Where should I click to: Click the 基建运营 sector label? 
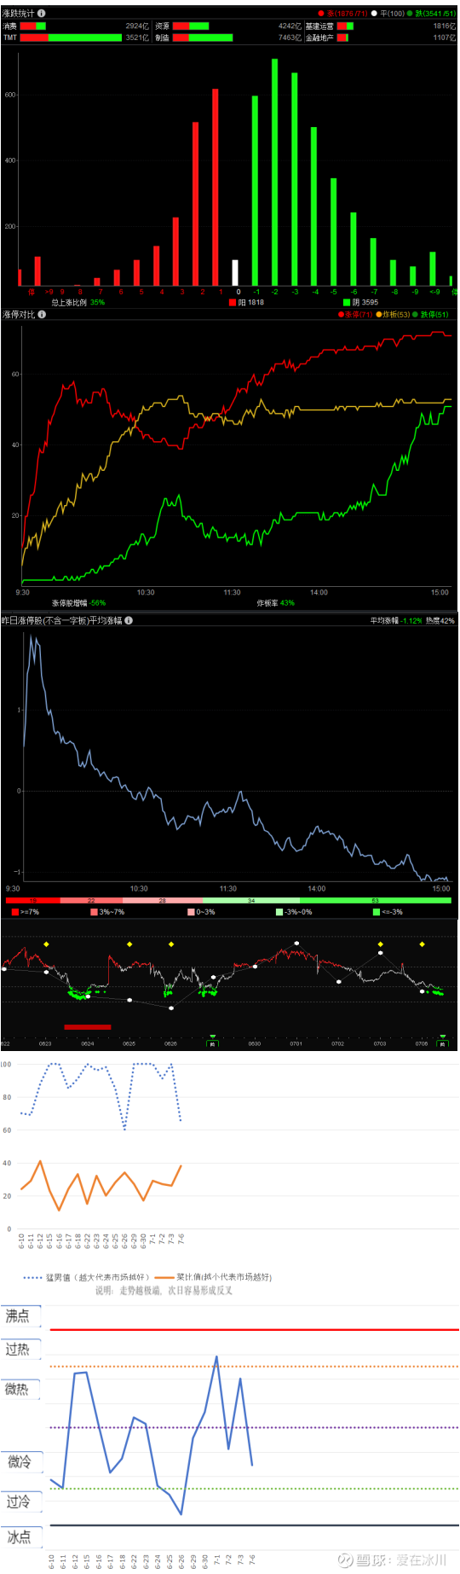(x=319, y=26)
